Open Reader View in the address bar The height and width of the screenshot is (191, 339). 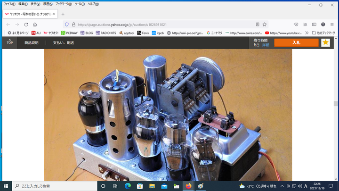coord(257,24)
